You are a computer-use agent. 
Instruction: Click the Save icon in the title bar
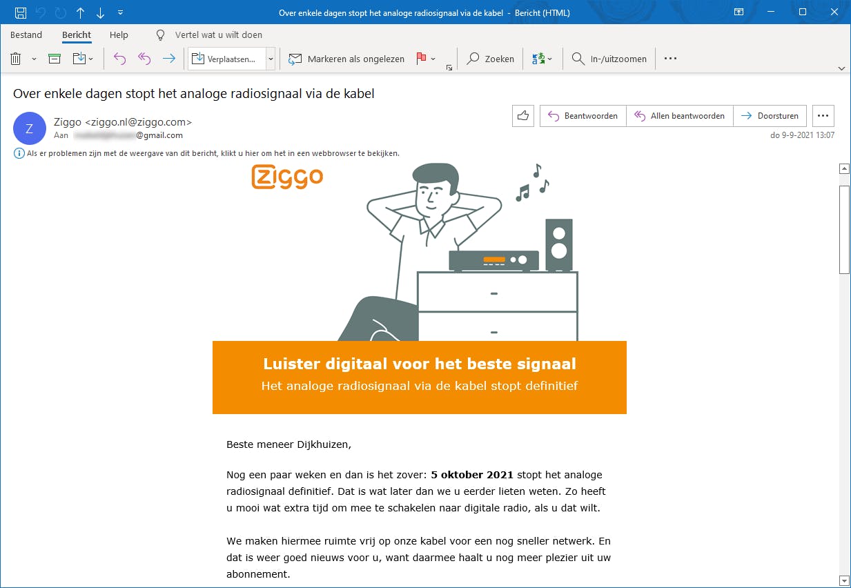(x=21, y=12)
